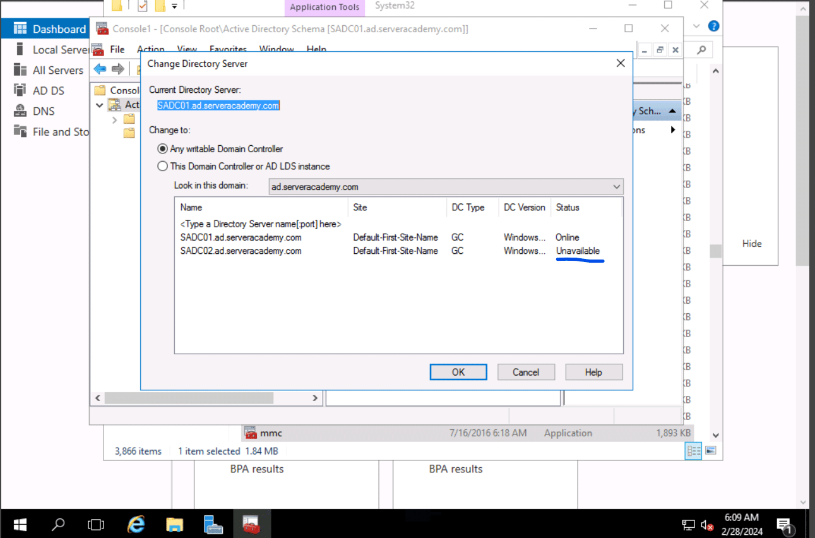Click the Help button in dialog
Viewport: 815px width, 538px height.
[593, 372]
